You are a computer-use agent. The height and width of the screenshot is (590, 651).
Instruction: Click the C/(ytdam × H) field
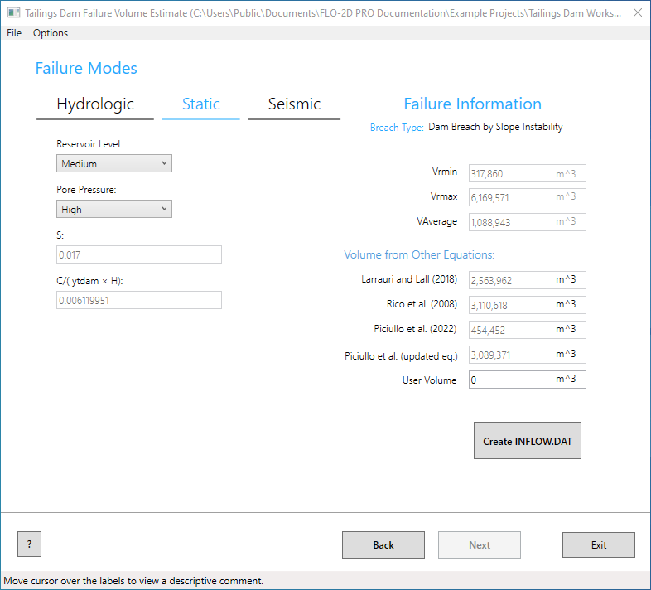coord(139,300)
